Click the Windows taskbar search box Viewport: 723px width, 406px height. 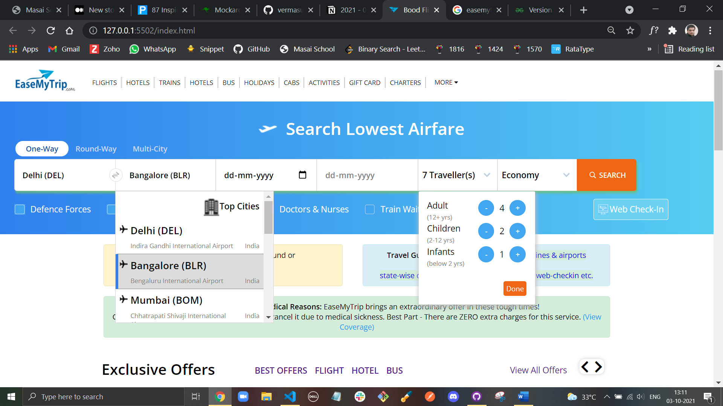[104, 397]
